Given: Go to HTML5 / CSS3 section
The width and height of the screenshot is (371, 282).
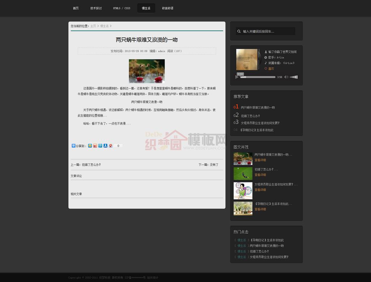Looking at the screenshot, I should (x=121, y=8).
